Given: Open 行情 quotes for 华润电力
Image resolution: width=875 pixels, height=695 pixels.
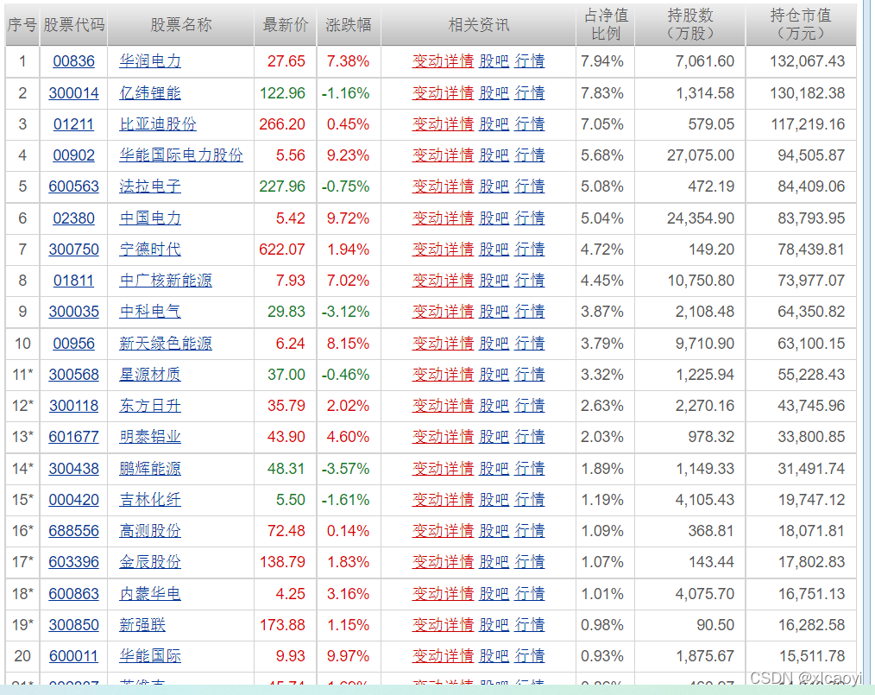Looking at the screenshot, I should [530, 60].
